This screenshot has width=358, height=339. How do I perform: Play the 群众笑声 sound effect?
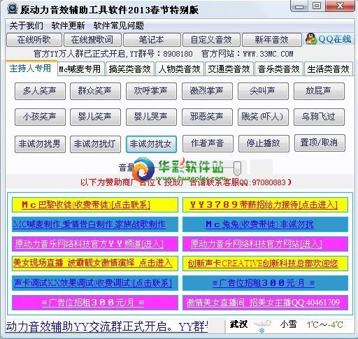click(95, 91)
